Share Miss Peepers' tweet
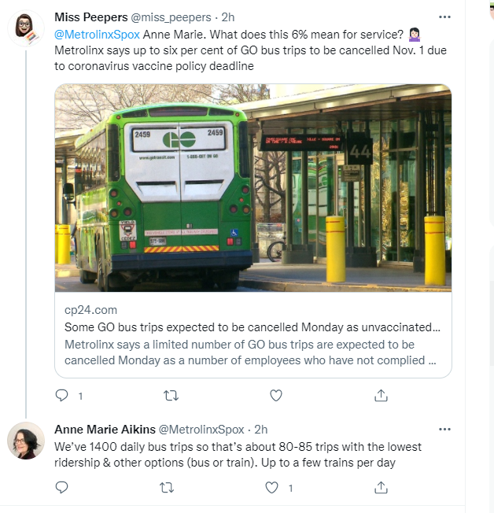This screenshot has height=513, width=494. 381,395
